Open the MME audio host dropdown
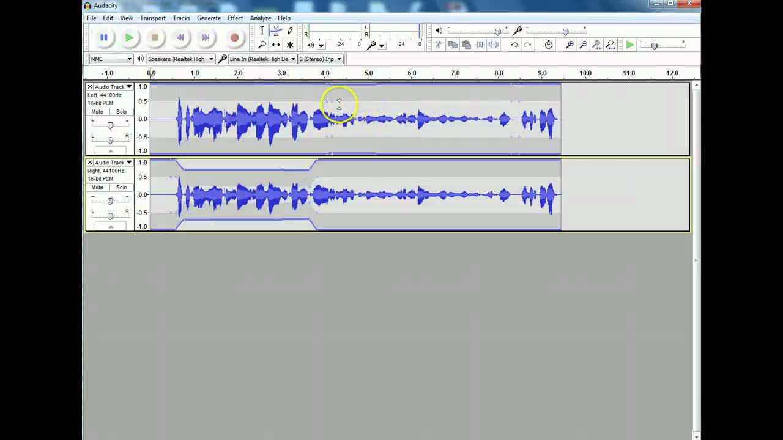Viewport: 783px width, 440px height. 111,59
